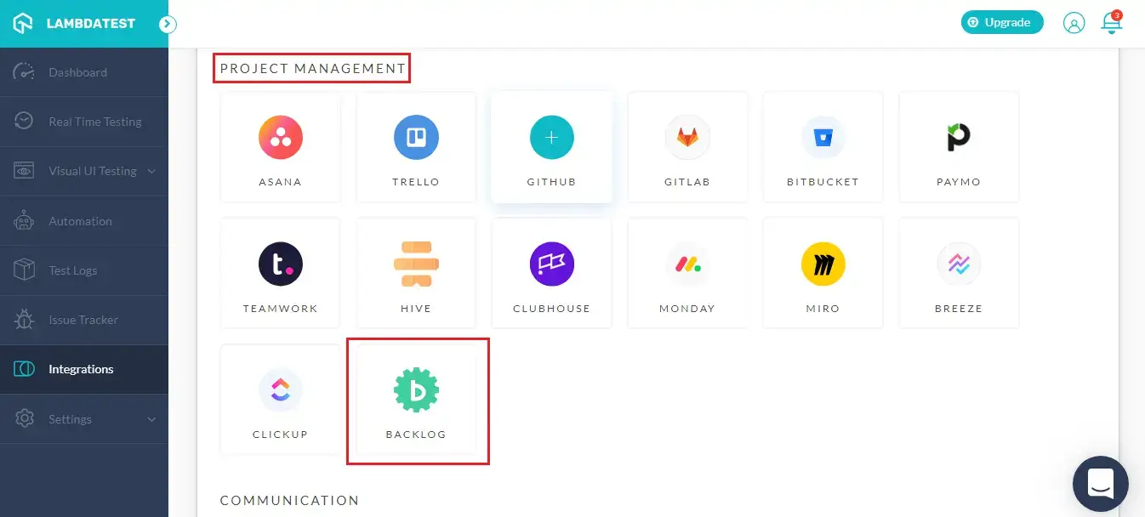Open the notifications bell
This screenshot has height=517, width=1145.
(1112, 23)
